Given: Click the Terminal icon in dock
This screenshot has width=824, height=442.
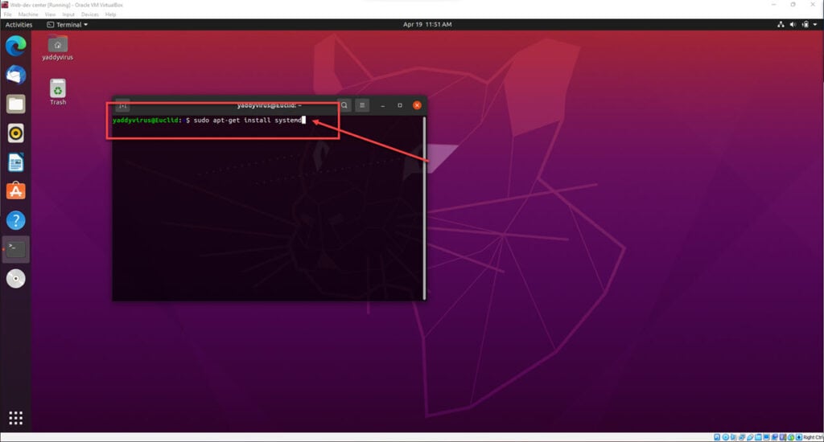Looking at the screenshot, I should tap(16, 249).
